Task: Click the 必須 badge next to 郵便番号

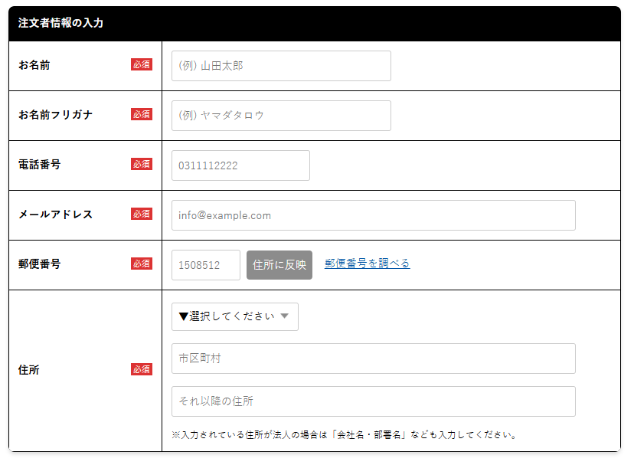Action: click(x=142, y=264)
